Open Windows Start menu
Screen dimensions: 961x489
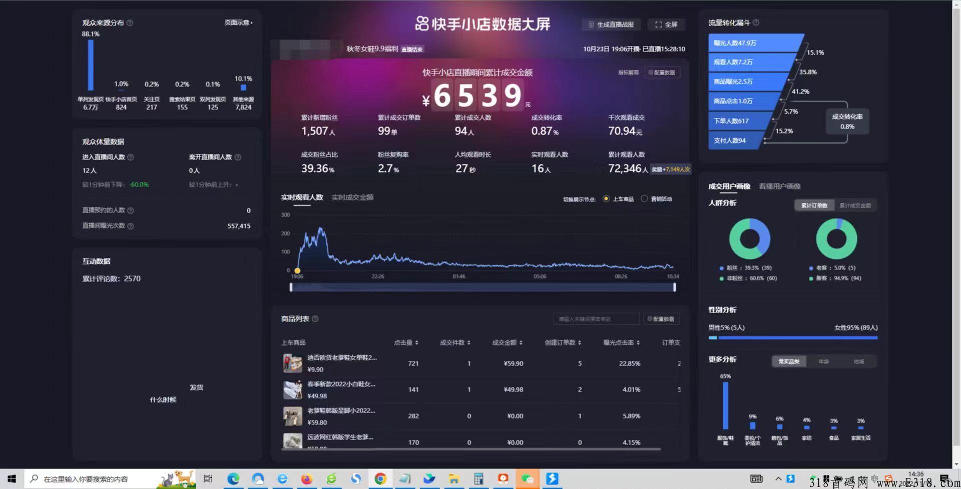pos(12,478)
